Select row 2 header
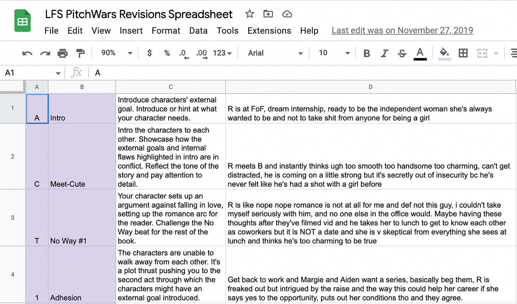Image resolution: width=517 pixels, height=304 pixels. 13,156
